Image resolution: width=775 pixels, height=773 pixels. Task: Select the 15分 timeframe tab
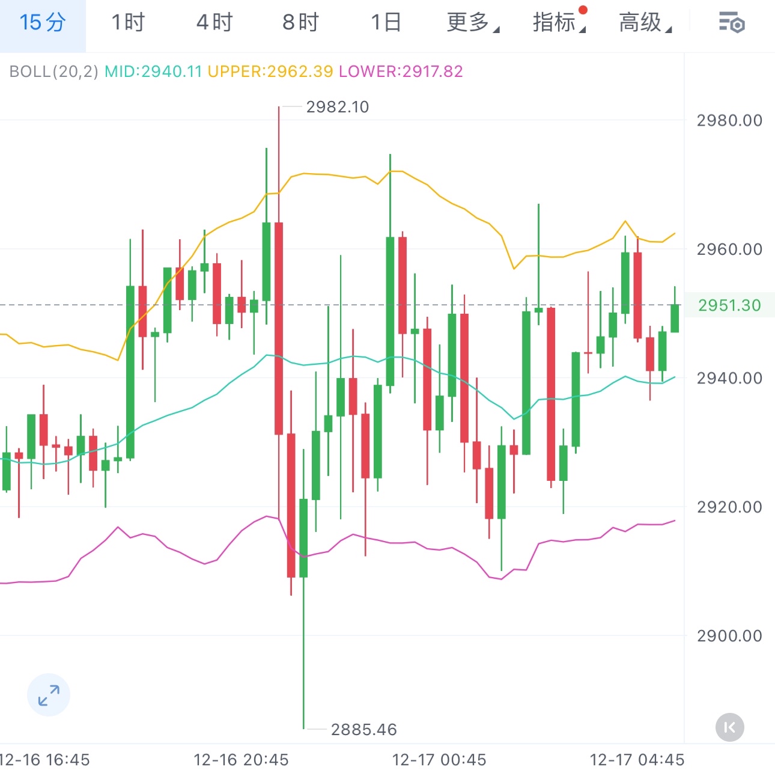42,23
